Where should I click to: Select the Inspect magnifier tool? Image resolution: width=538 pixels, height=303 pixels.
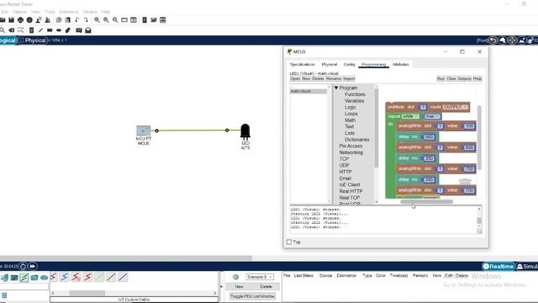click(3, 30)
